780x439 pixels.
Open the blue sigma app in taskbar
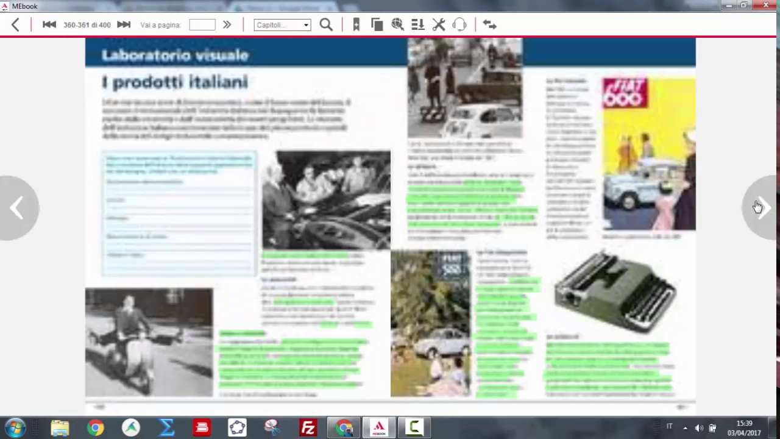point(166,427)
